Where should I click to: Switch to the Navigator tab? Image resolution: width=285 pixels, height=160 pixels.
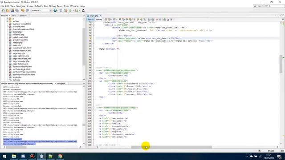click(x=61, y=84)
